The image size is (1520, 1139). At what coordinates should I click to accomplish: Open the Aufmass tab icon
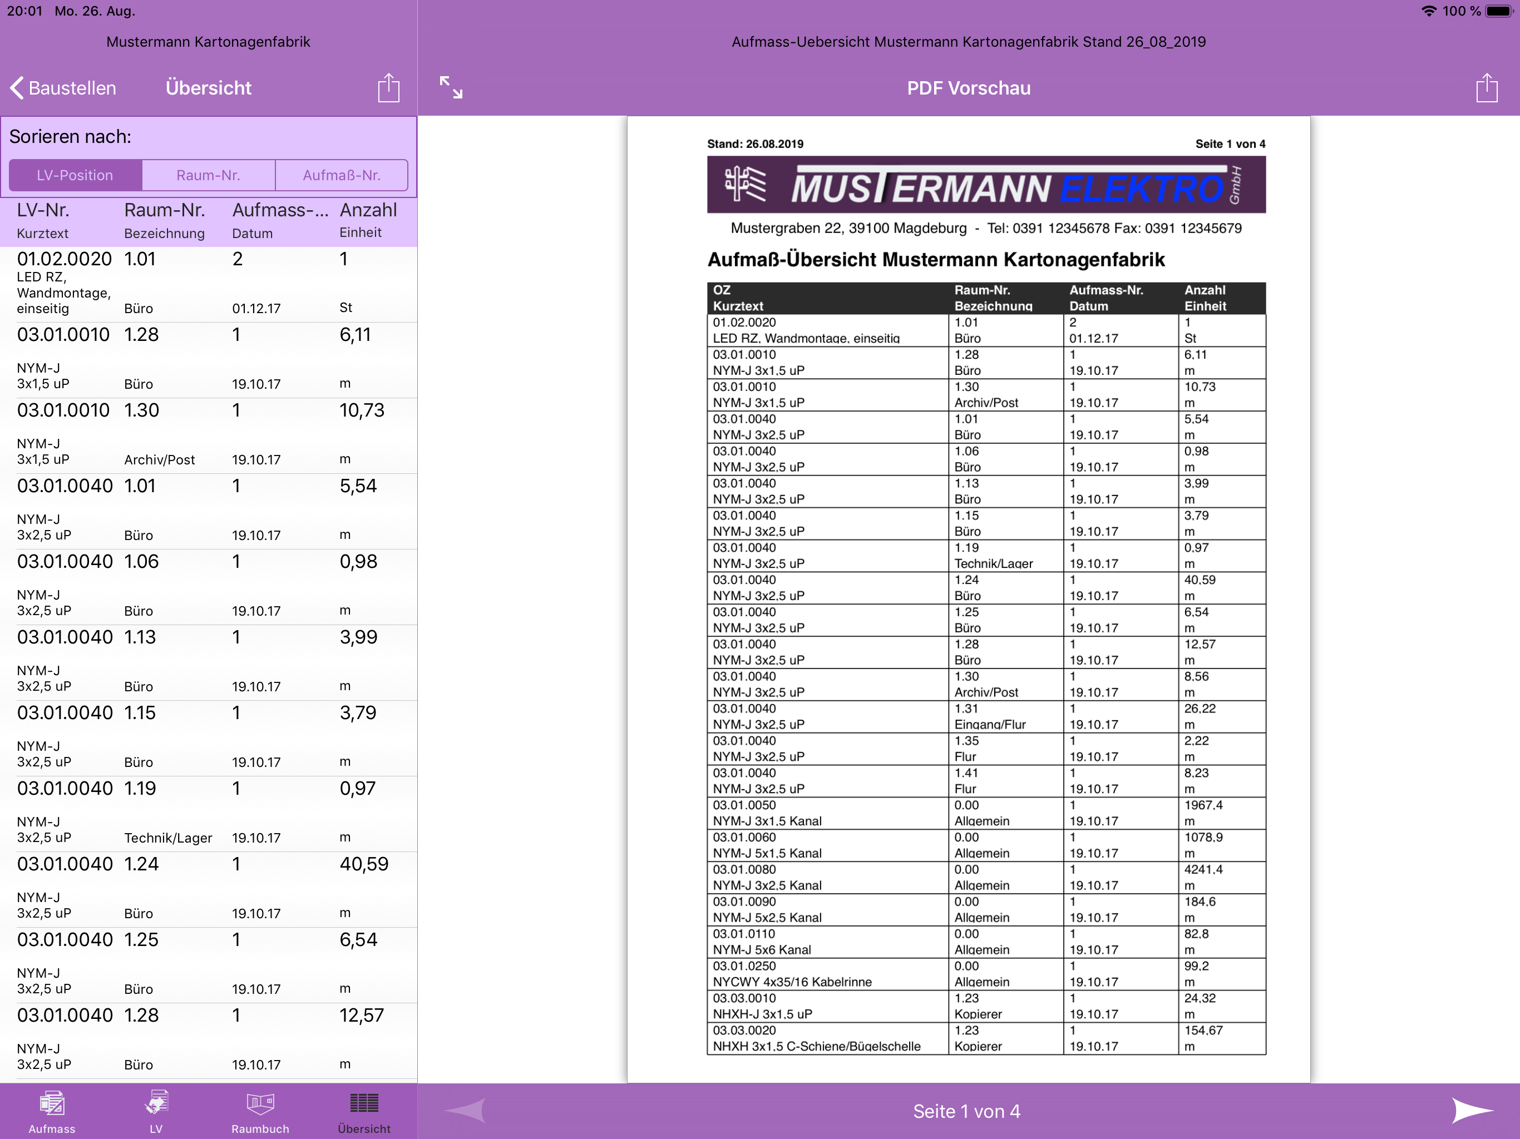tap(52, 1112)
